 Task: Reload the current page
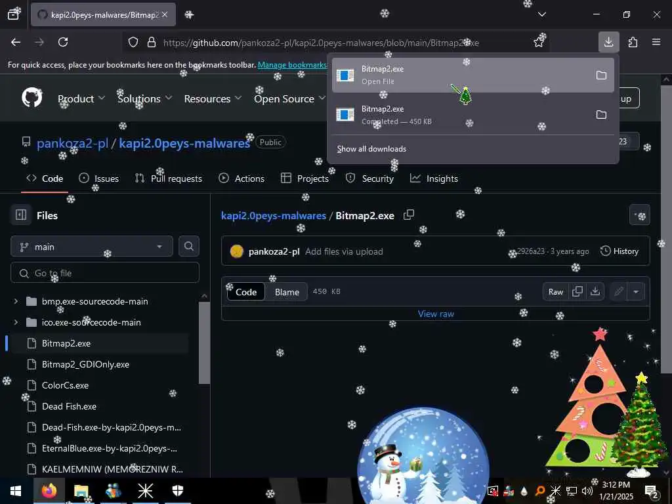tap(63, 42)
